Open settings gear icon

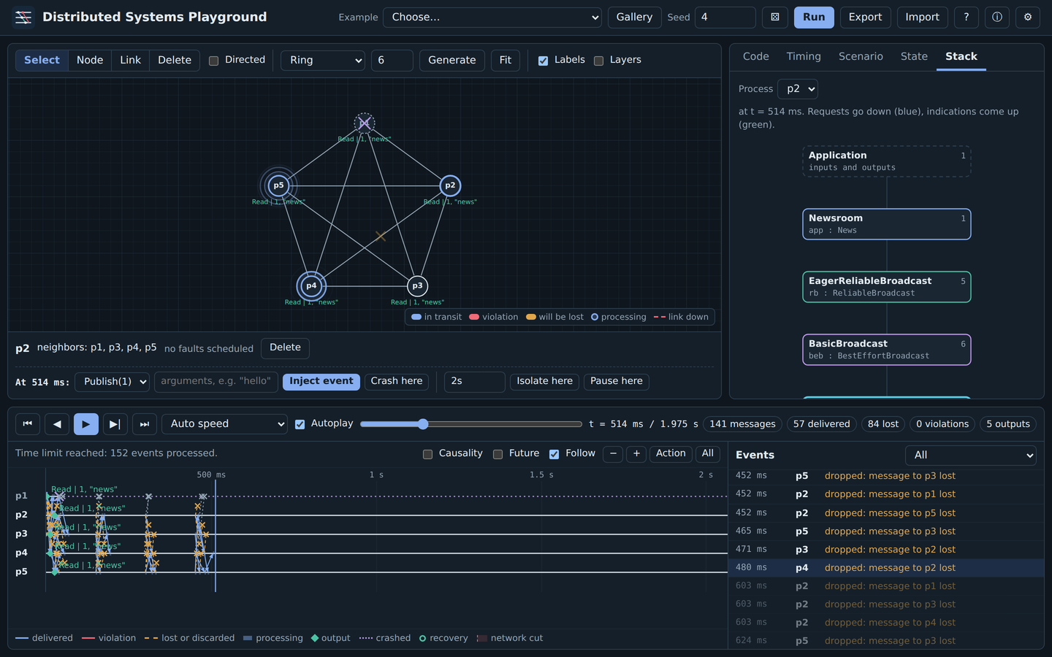[1028, 17]
